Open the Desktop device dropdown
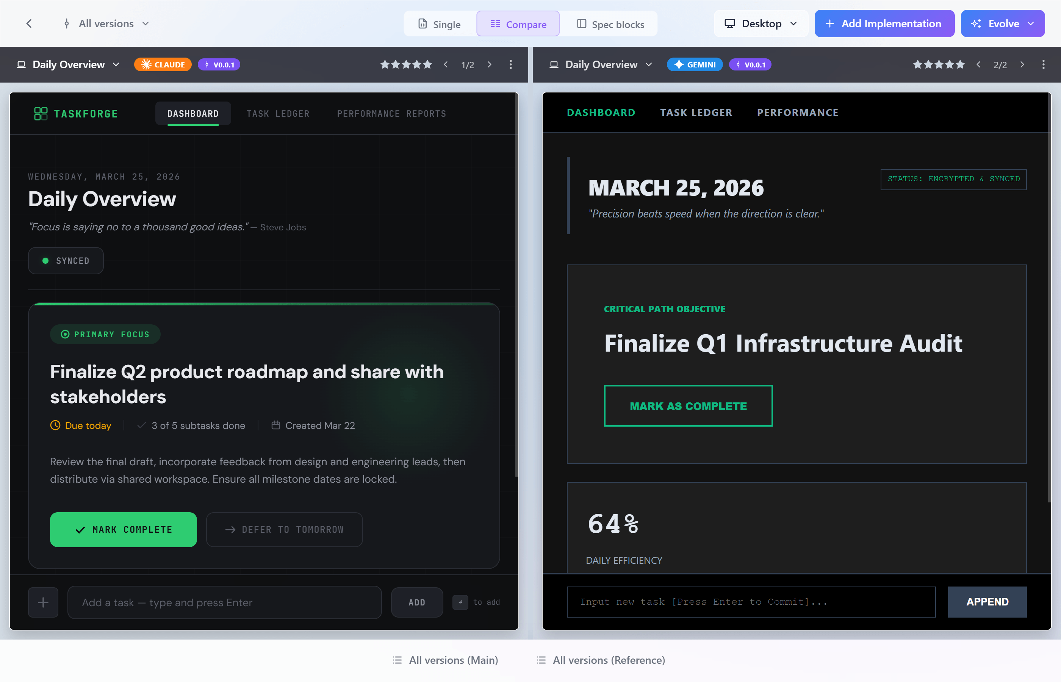Viewport: 1061px width, 682px height. point(761,23)
